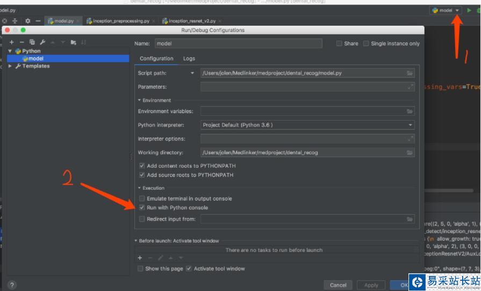
Task: Click the Name input field
Action: tap(239, 43)
